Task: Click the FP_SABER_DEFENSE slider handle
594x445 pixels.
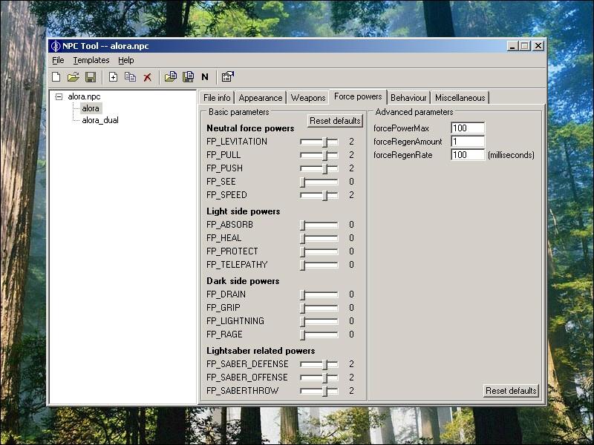Action: (325, 365)
